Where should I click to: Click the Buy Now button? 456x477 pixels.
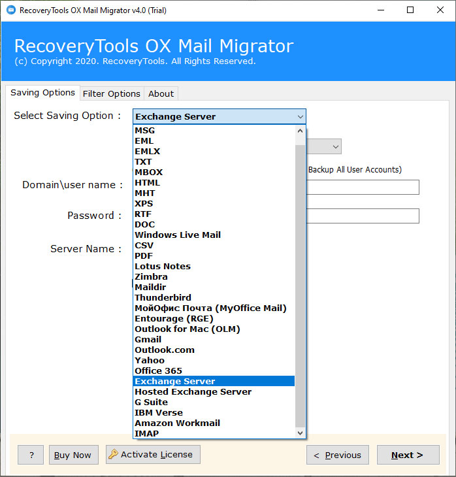click(74, 455)
